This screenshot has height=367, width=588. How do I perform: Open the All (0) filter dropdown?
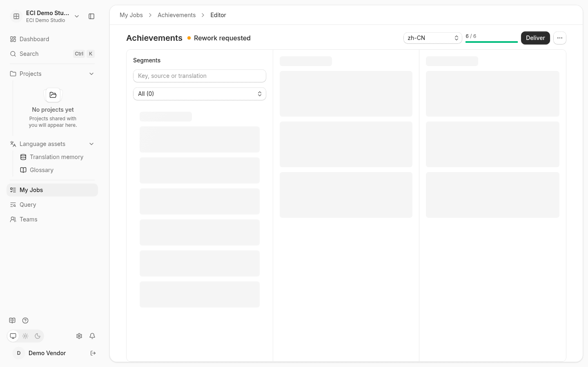click(x=200, y=94)
